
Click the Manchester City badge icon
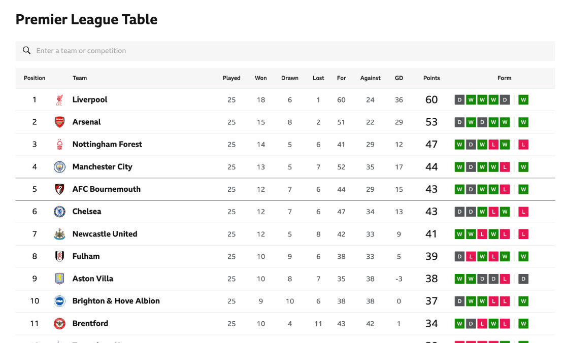(59, 167)
